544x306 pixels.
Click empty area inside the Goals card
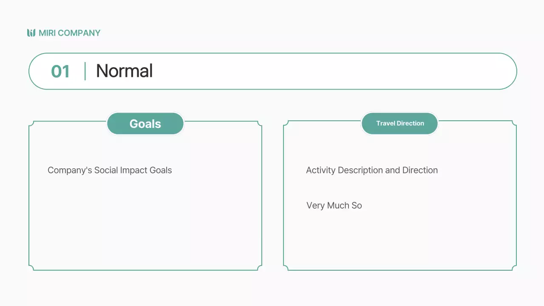(x=144, y=225)
